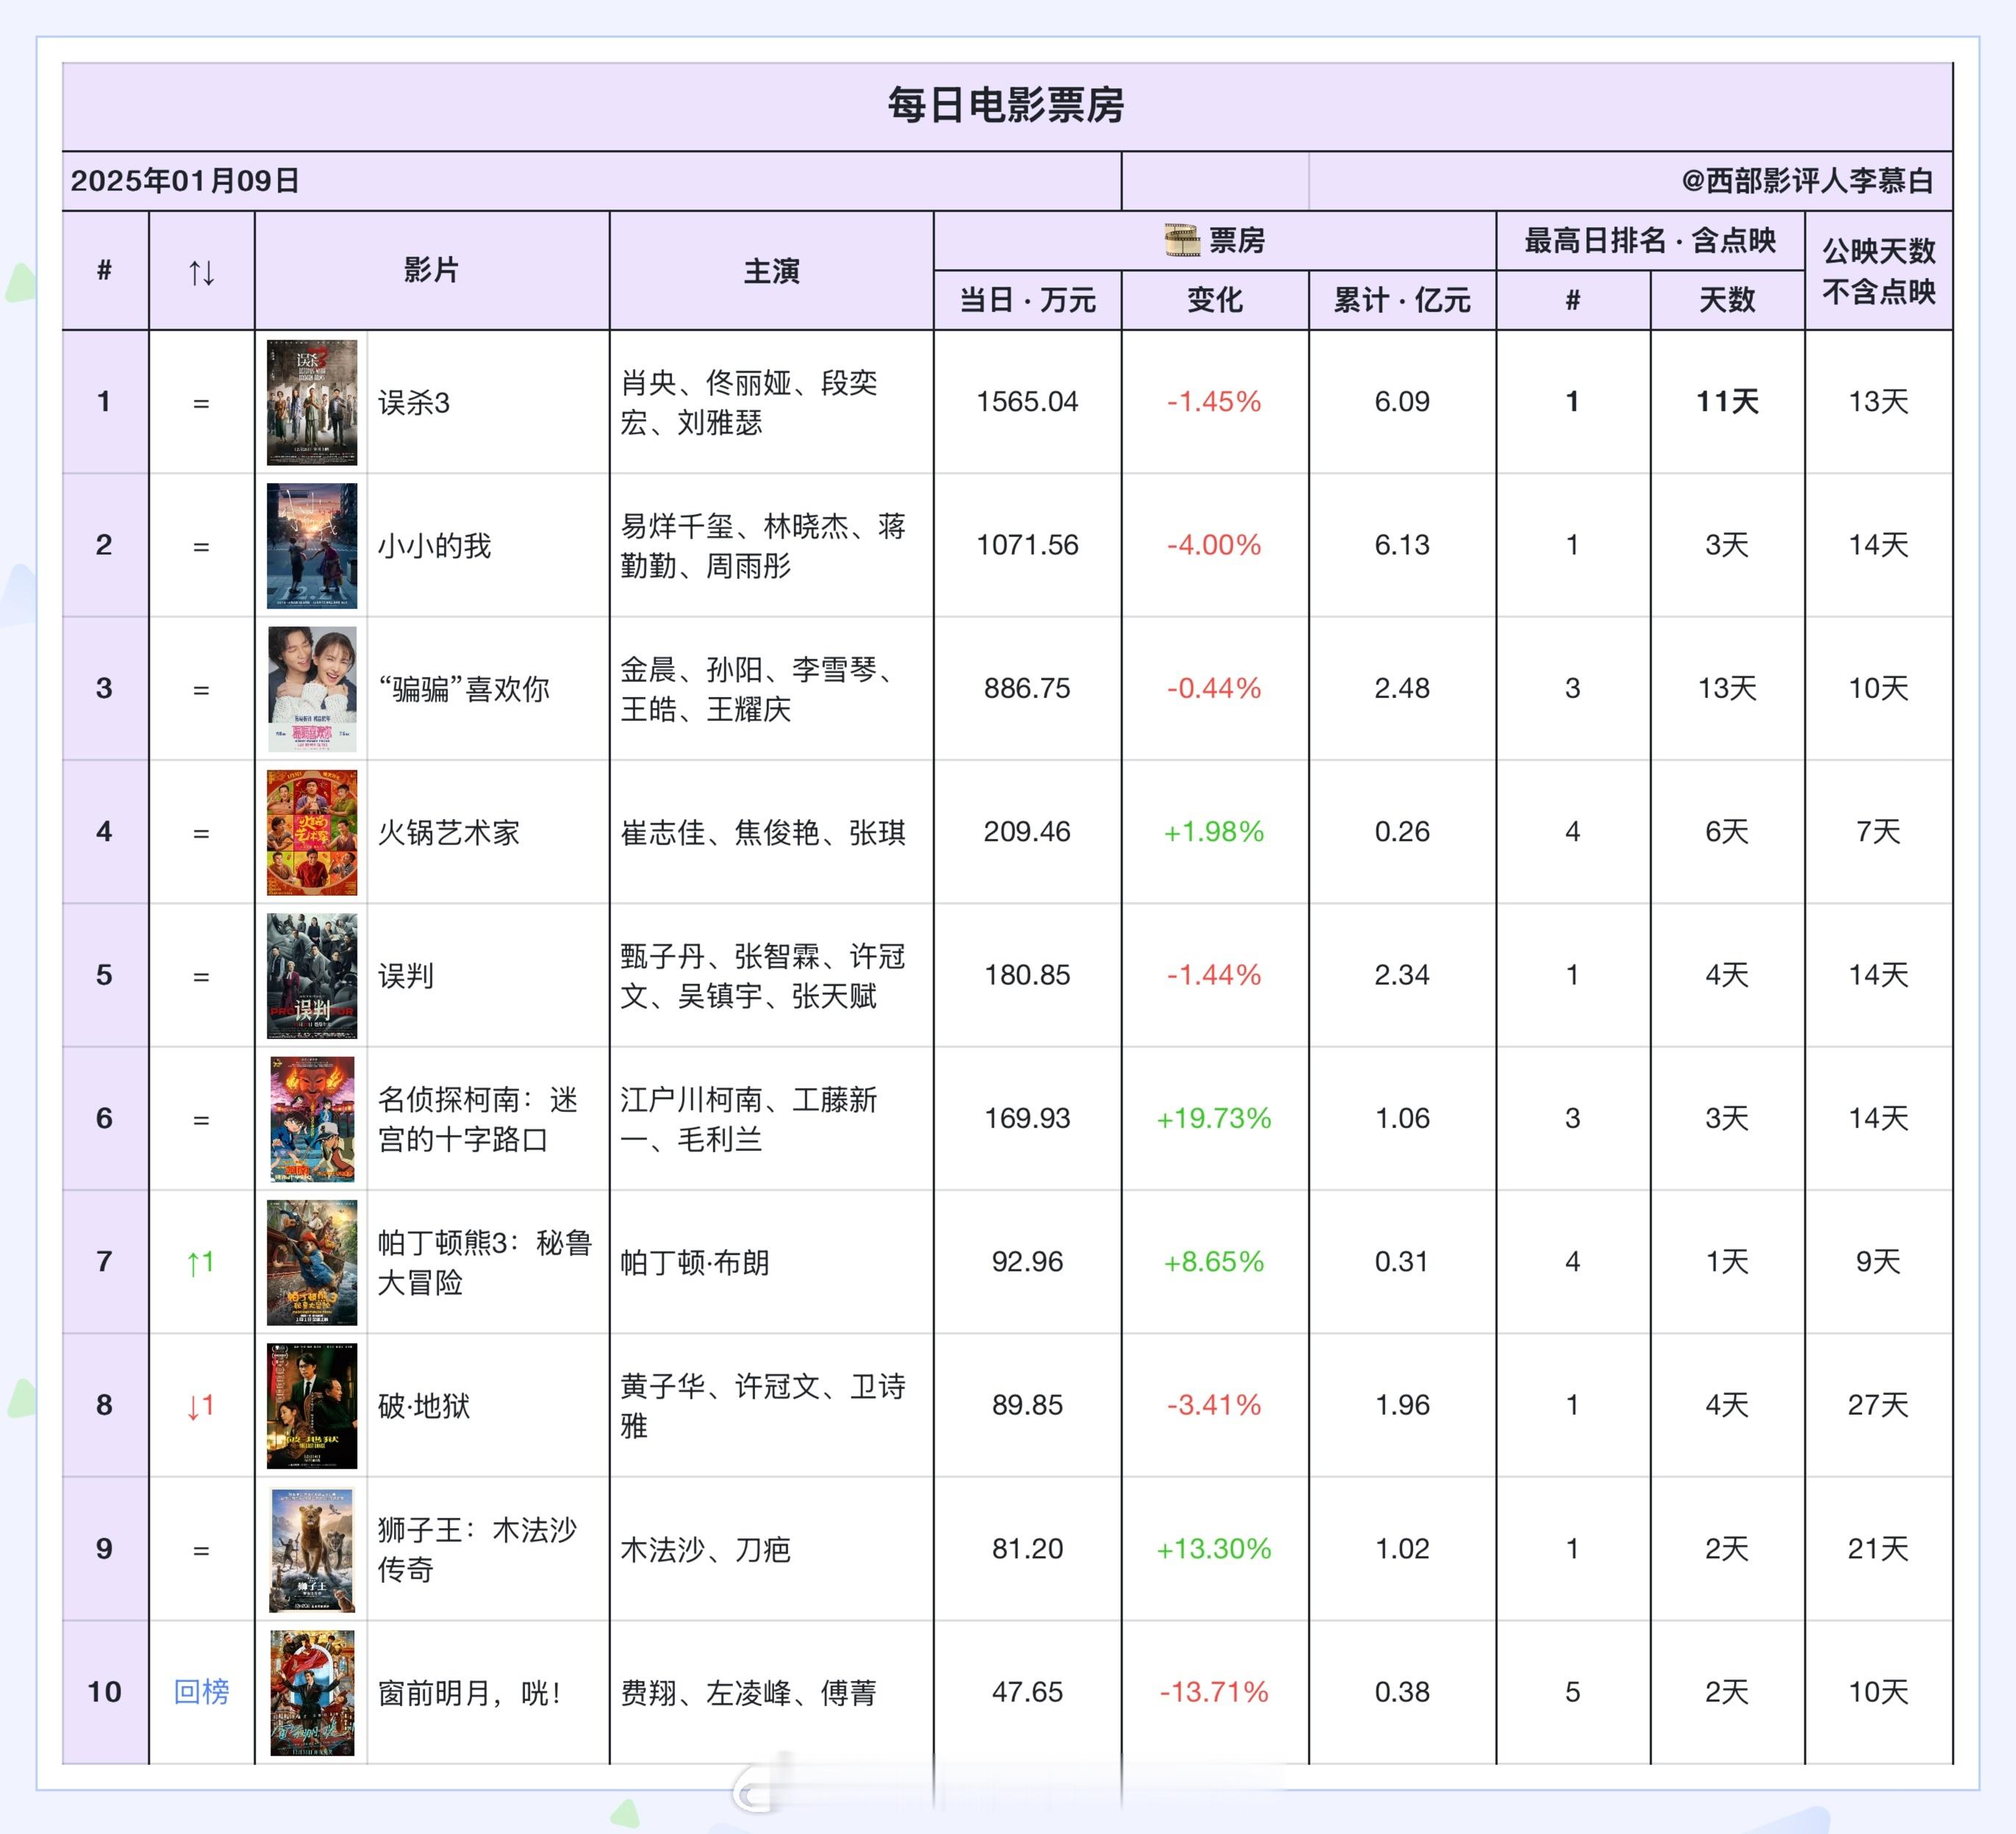Viewport: 2016px width, 1834px height.
Task: Click the release days cell 27天
Action: [1878, 1405]
